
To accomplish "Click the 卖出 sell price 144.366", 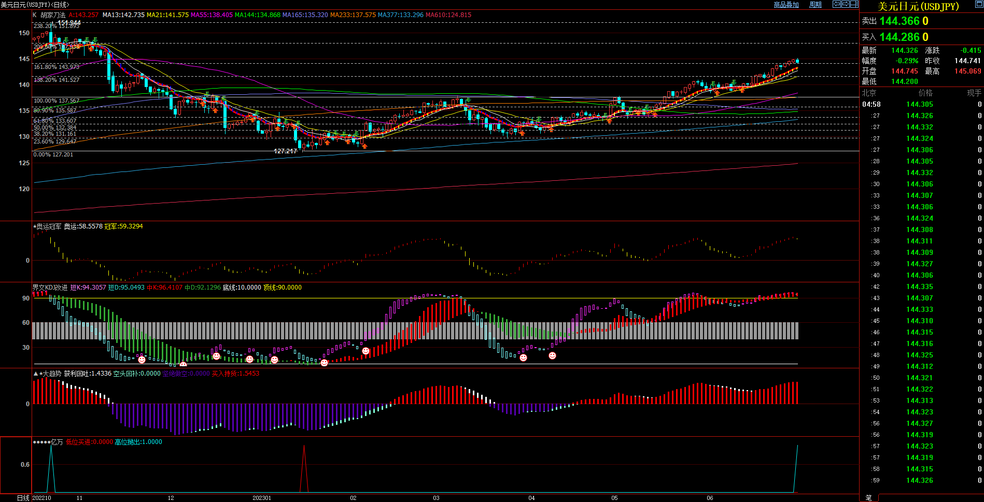I will point(899,21).
